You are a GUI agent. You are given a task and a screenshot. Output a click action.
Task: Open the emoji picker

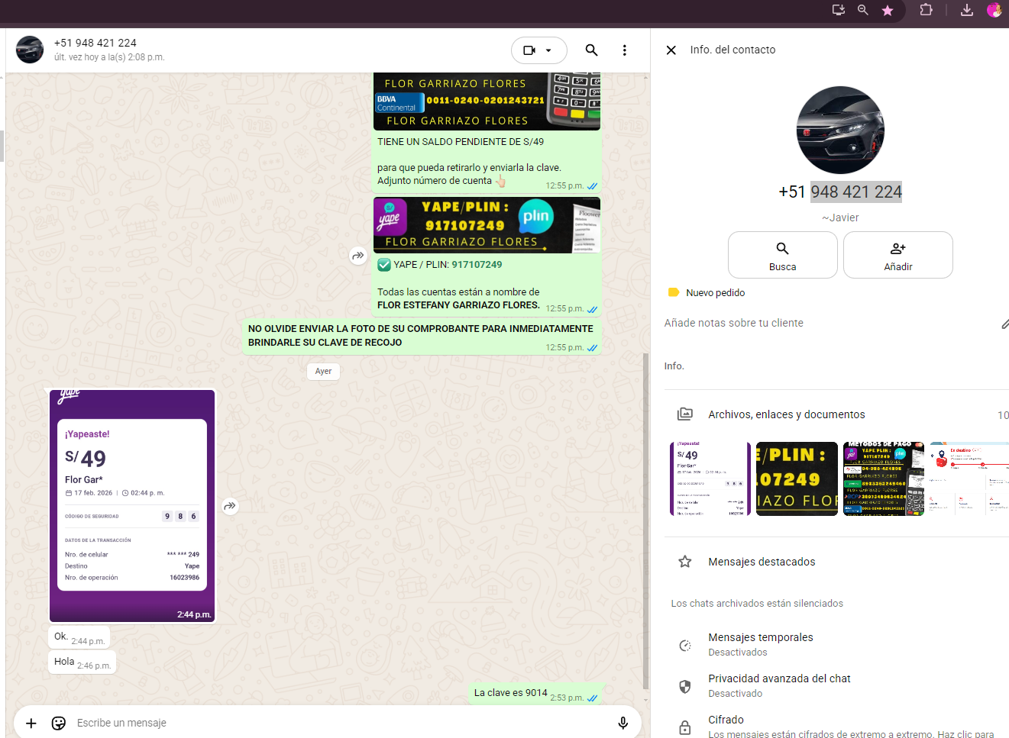pyautogui.click(x=59, y=723)
